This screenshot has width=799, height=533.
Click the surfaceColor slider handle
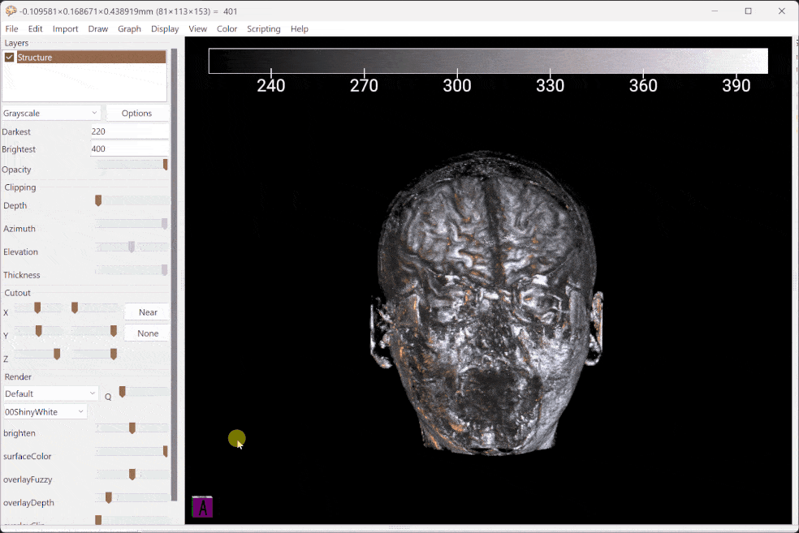(x=165, y=451)
